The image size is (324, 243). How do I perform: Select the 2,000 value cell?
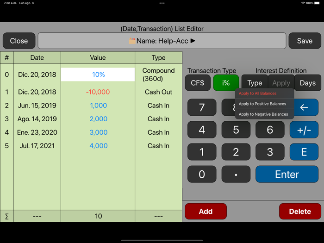(x=98, y=119)
